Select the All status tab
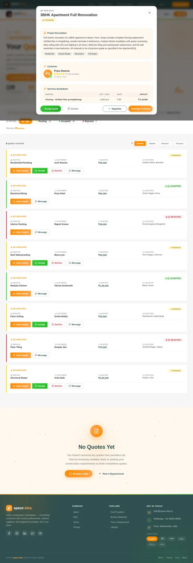Image resolution: width=193 pixels, height=563 pixels. tap(25, 121)
